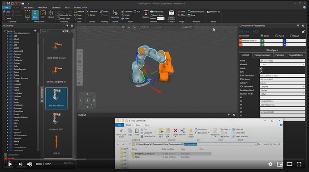Export Video from ribbon
The height and width of the screenshot is (172, 309).
click(x=125, y=18)
